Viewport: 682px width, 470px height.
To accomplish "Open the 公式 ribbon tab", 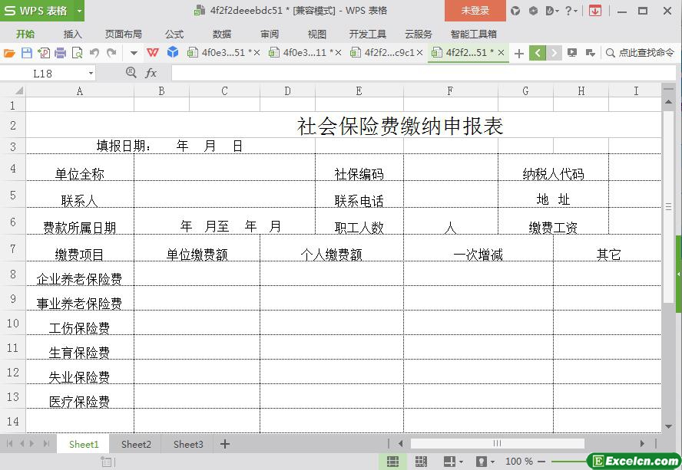I will point(174,34).
